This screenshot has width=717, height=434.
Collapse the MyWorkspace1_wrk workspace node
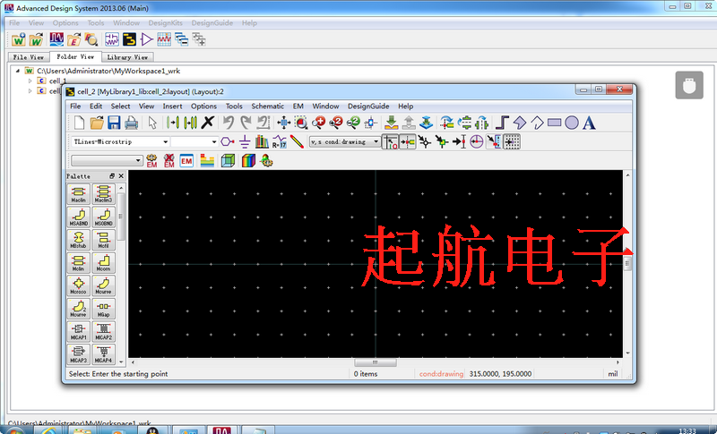pos(17,71)
